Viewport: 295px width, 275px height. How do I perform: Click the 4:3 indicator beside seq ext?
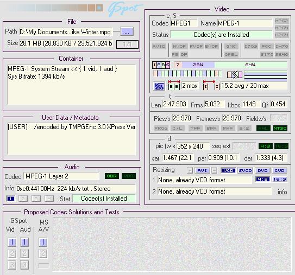click(266, 146)
